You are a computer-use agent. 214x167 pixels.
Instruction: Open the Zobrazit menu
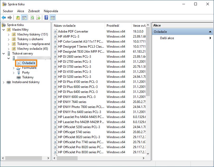(34, 11)
